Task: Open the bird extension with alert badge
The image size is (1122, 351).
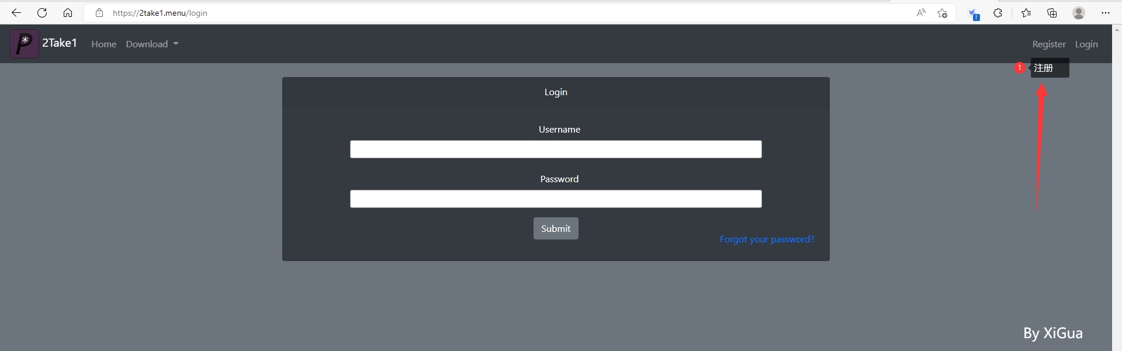Action: (973, 13)
